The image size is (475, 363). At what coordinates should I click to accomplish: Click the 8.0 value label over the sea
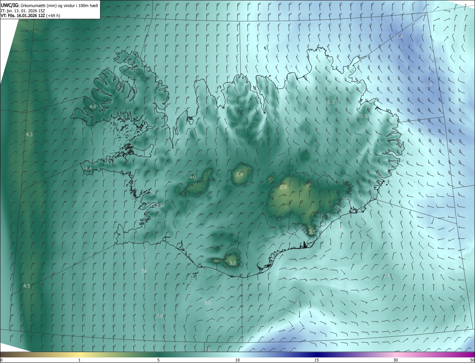point(208,303)
